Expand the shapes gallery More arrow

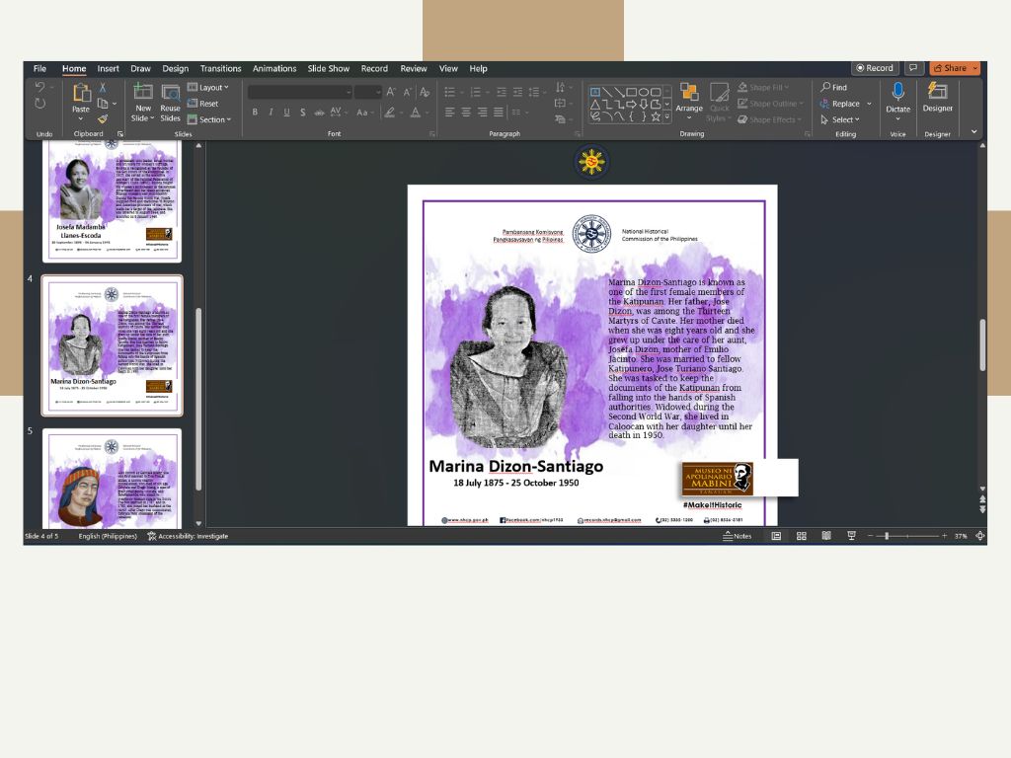point(667,116)
